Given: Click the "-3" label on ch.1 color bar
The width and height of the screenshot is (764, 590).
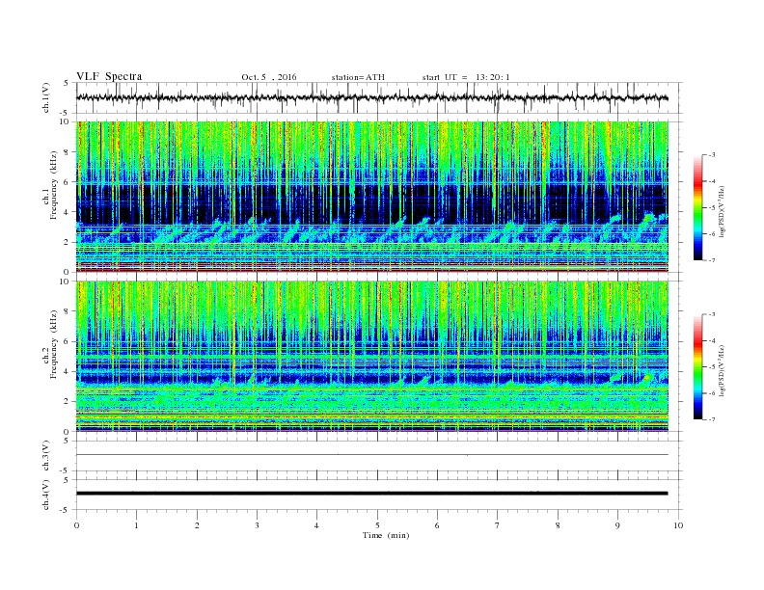Looking at the screenshot, I should pyautogui.click(x=711, y=155).
